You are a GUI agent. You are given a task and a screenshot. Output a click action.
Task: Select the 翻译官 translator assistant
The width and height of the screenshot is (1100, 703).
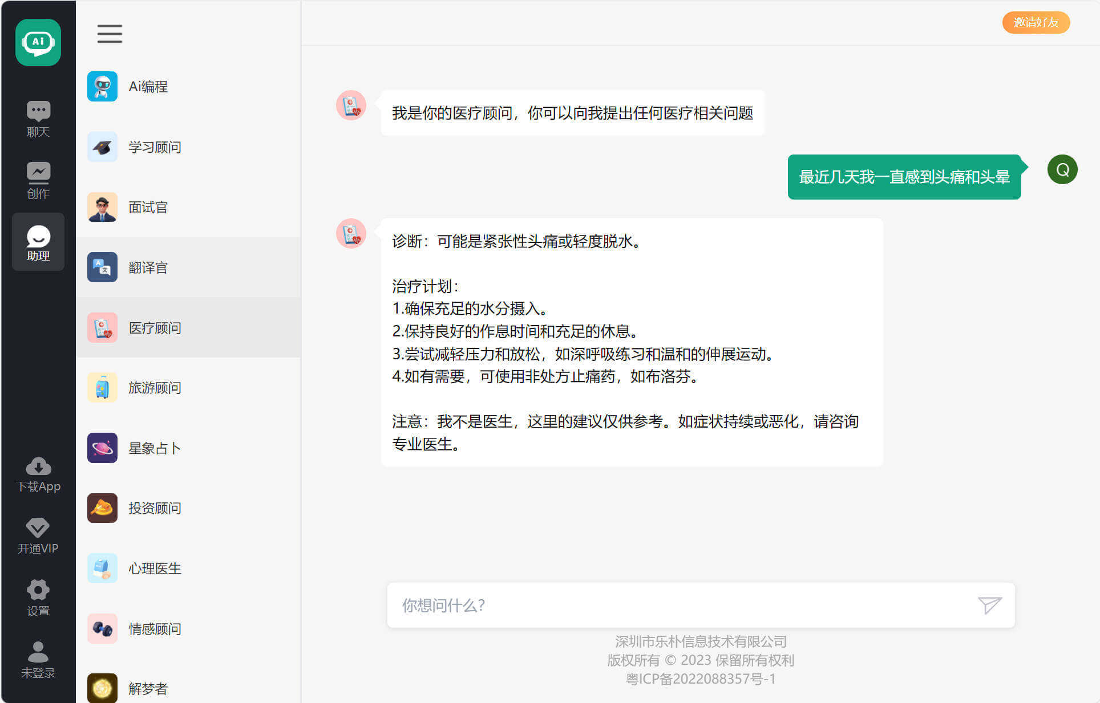pyautogui.click(x=148, y=267)
